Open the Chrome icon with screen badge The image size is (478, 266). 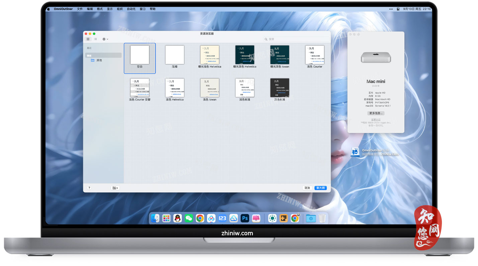click(x=295, y=218)
